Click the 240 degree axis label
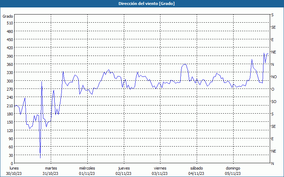 point(10,98)
